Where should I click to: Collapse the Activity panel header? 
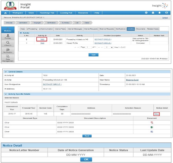pyautogui.click(x=21, y=33)
